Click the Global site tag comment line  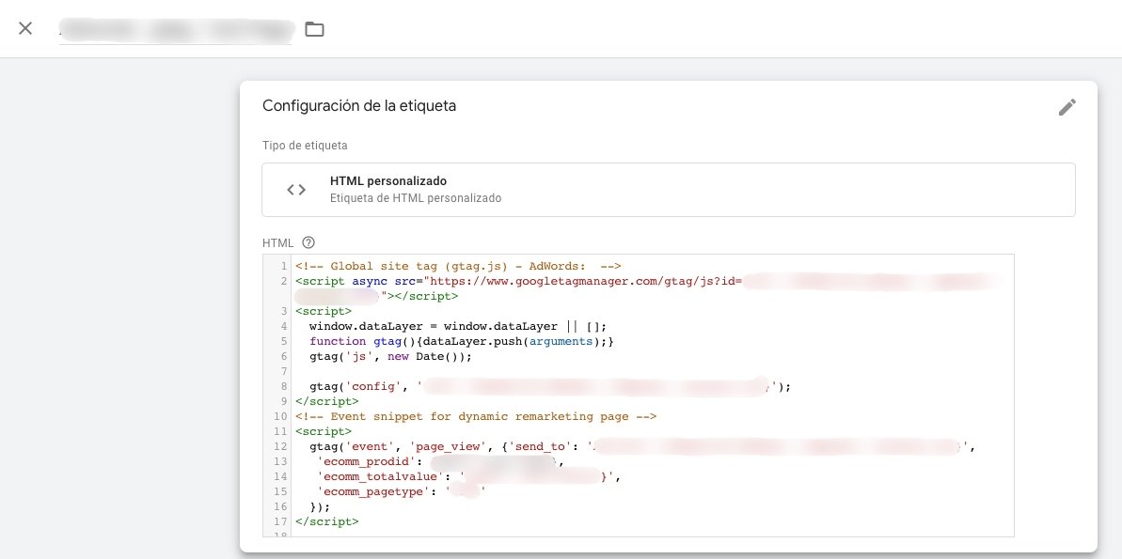click(458, 266)
